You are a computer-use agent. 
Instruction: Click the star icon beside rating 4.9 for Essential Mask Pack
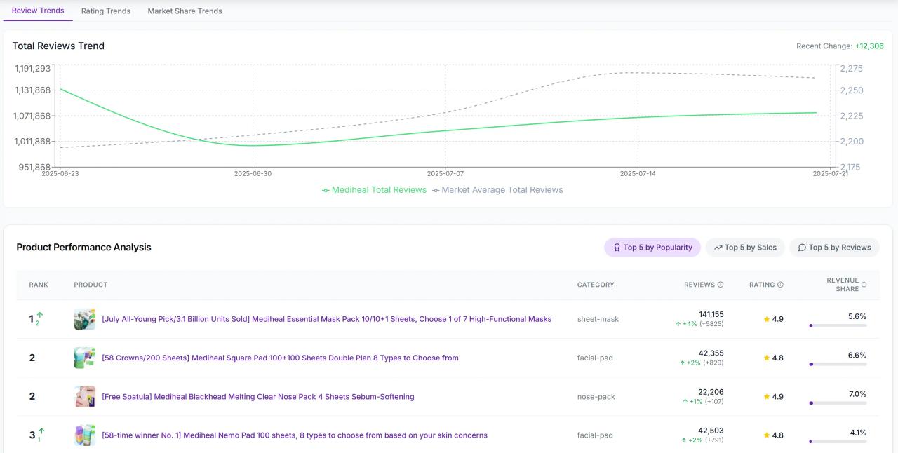(767, 319)
